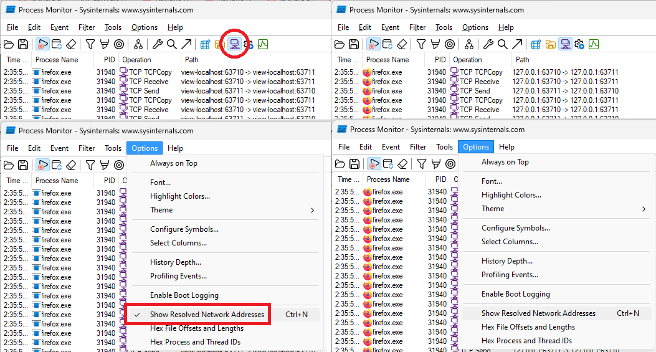Click Open icon in top-left Process Monitor window
The width and height of the screenshot is (656, 352).
click(x=9, y=44)
